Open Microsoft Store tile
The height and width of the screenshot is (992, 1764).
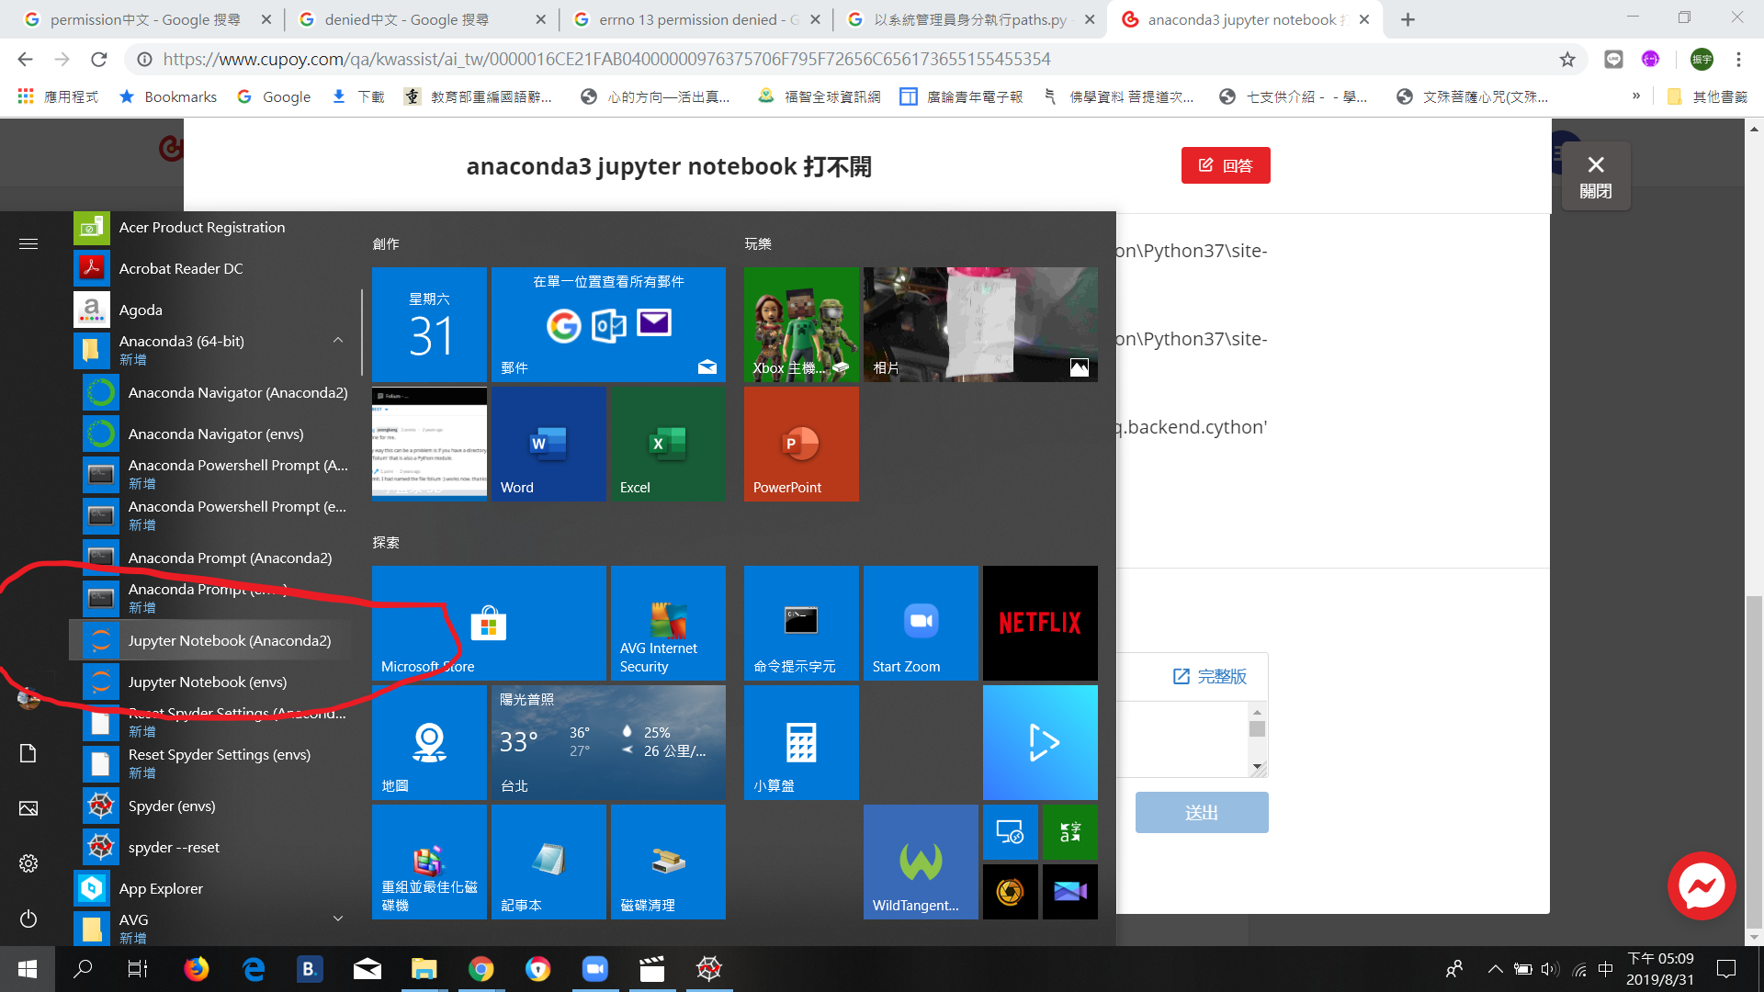coord(489,623)
